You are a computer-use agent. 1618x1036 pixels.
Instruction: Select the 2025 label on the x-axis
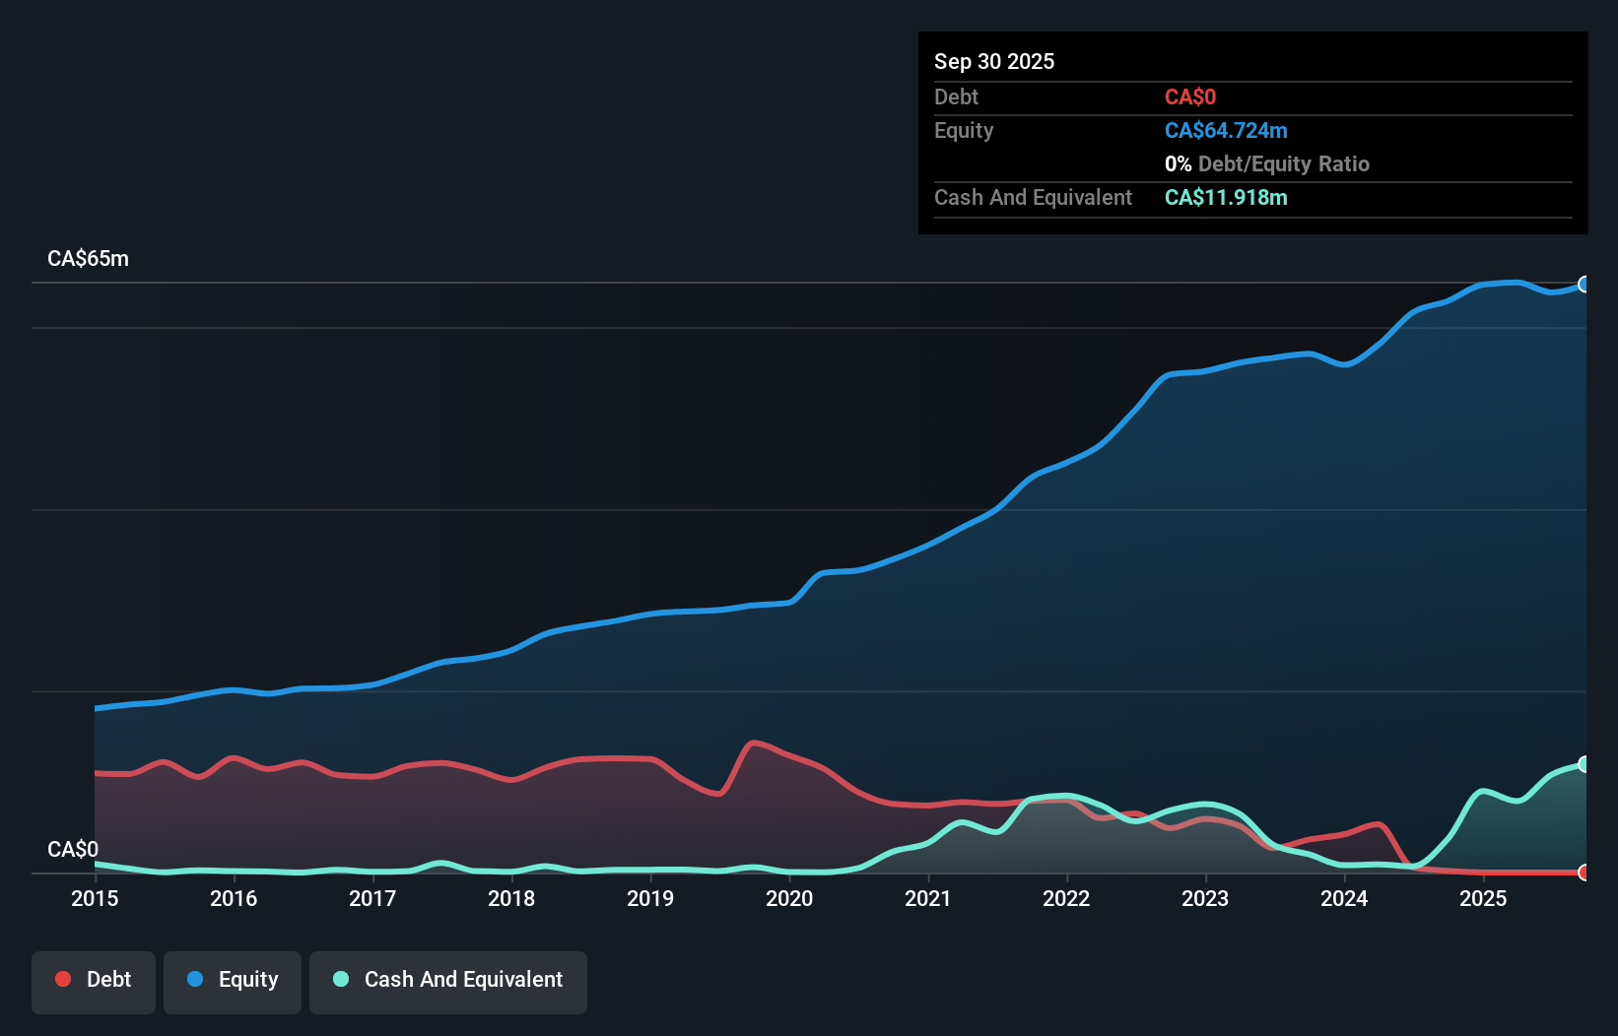point(1484,899)
